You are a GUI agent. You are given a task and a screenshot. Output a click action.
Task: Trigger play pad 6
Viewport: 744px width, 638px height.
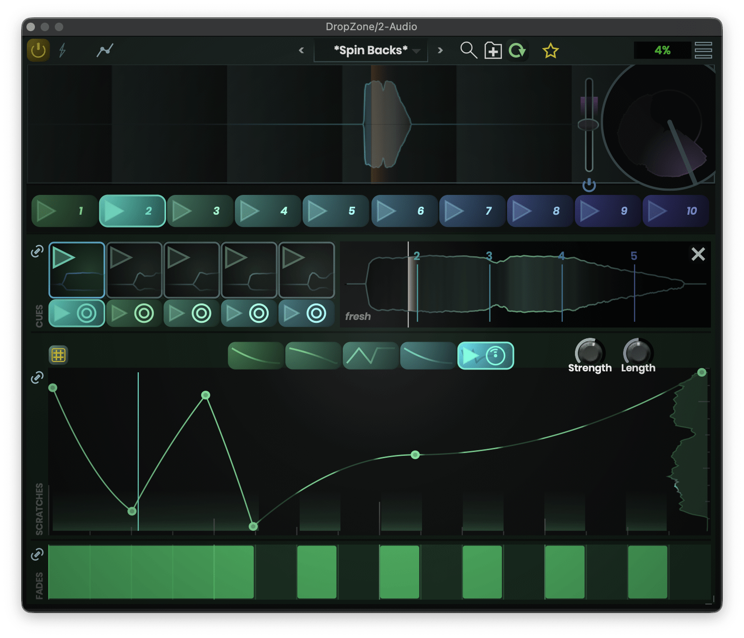(x=404, y=211)
